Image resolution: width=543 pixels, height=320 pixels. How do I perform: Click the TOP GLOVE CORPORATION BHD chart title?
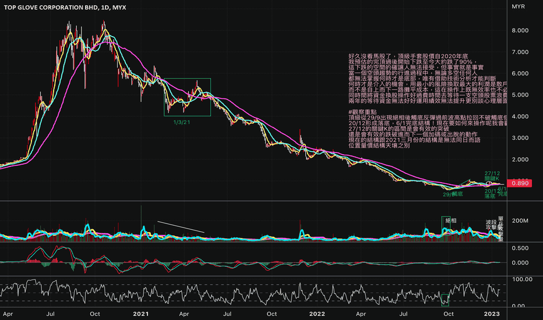tap(65, 7)
